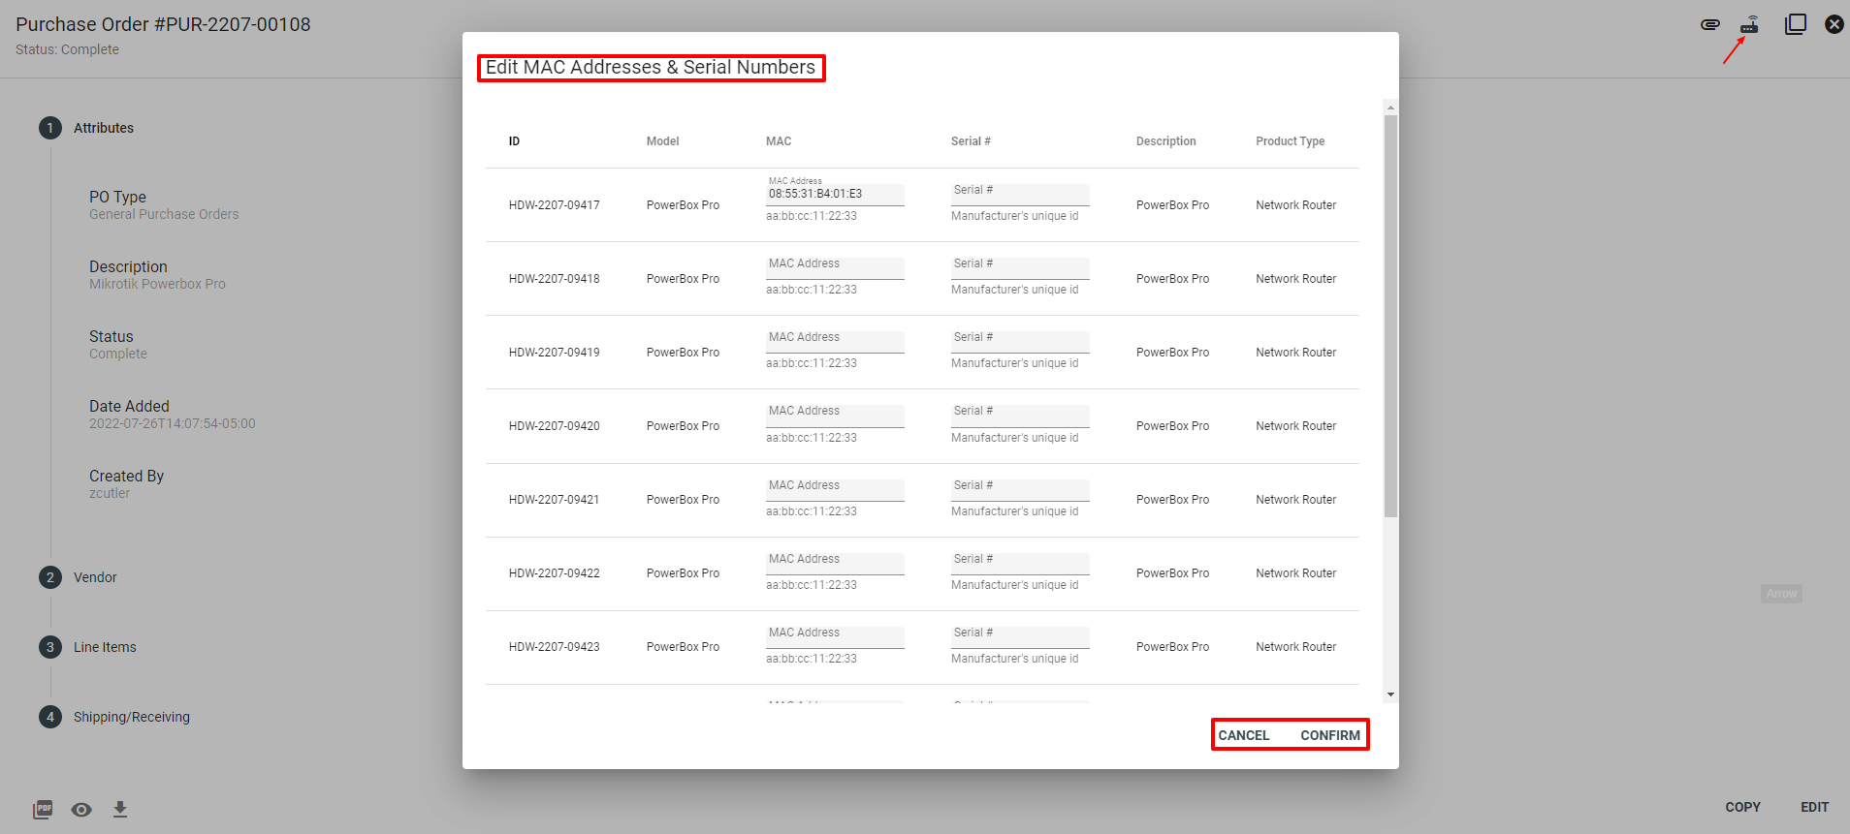Image resolution: width=1850 pixels, height=834 pixels.
Task: Click MAC Address field for HDW-2207-09423
Action: point(835,637)
